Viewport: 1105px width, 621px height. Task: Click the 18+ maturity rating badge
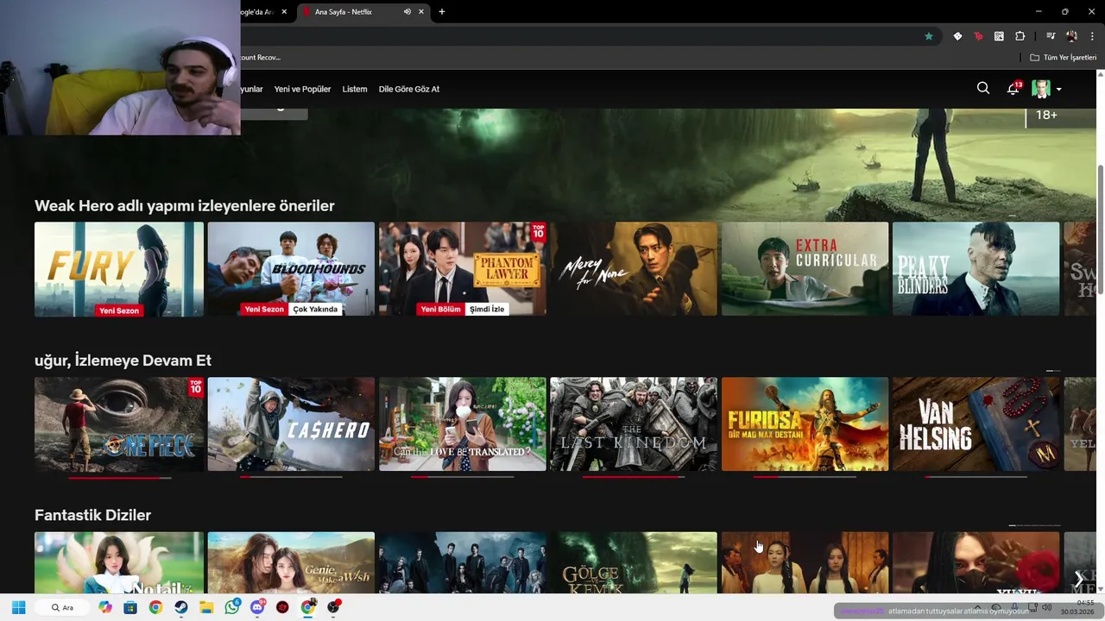[1046, 115]
